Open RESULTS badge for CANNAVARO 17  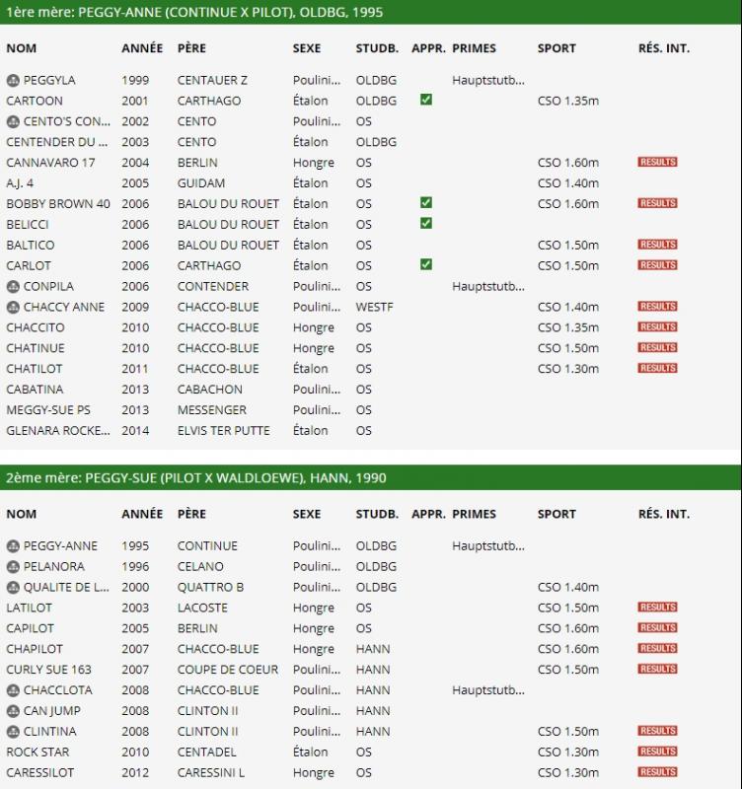(657, 162)
